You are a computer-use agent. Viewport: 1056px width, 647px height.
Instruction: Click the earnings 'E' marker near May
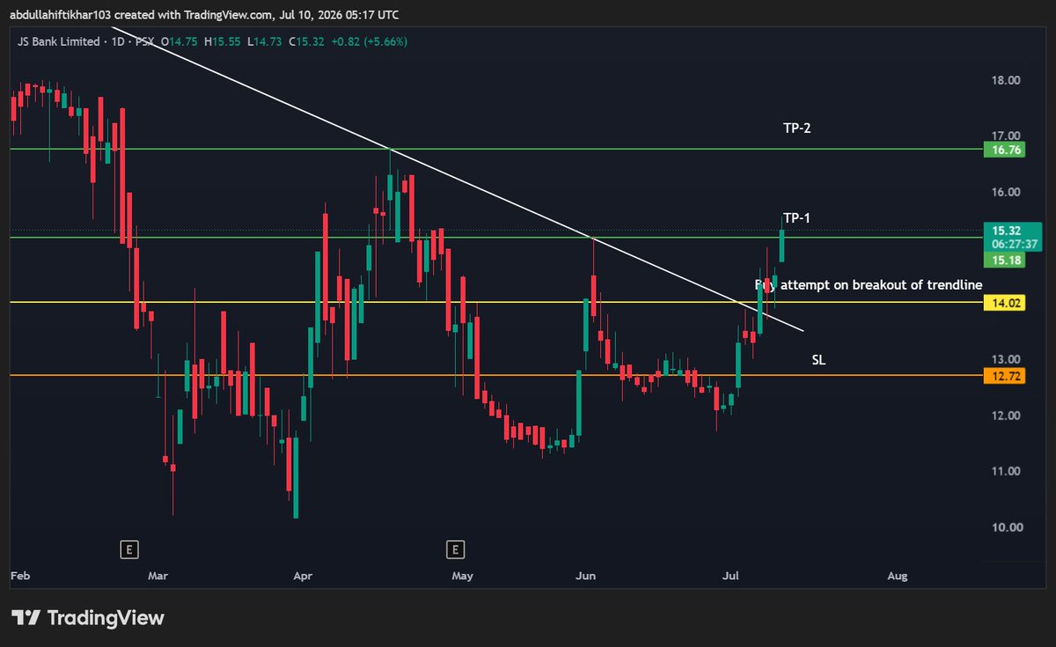pyautogui.click(x=455, y=550)
